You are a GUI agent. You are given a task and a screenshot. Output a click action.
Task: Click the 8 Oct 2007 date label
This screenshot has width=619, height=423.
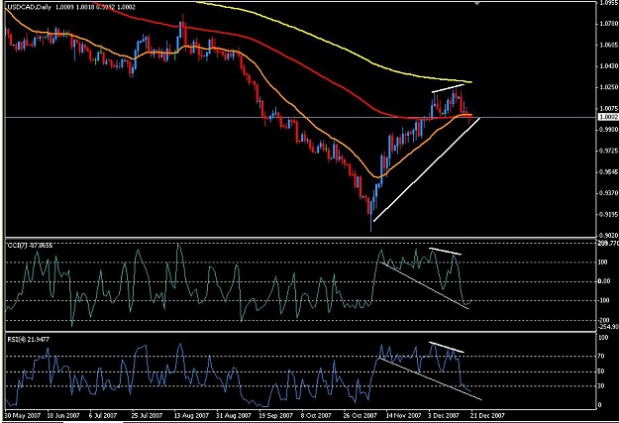click(316, 415)
